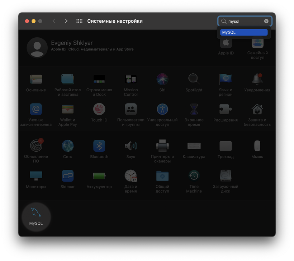Click the Evgeniy Shklyar profile avatar
The width and height of the screenshot is (294, 261).
(x=37, y=47)
